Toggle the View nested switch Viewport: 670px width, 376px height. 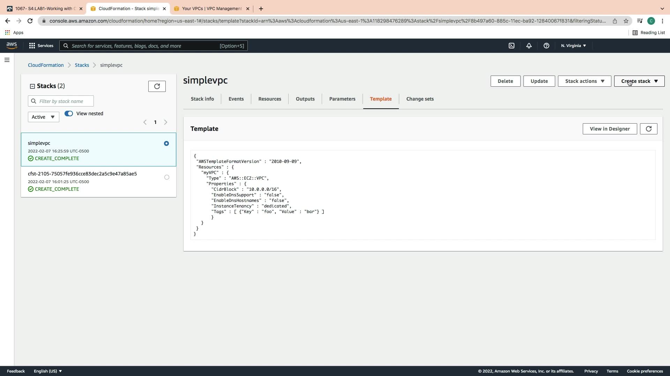coord(69,113)
